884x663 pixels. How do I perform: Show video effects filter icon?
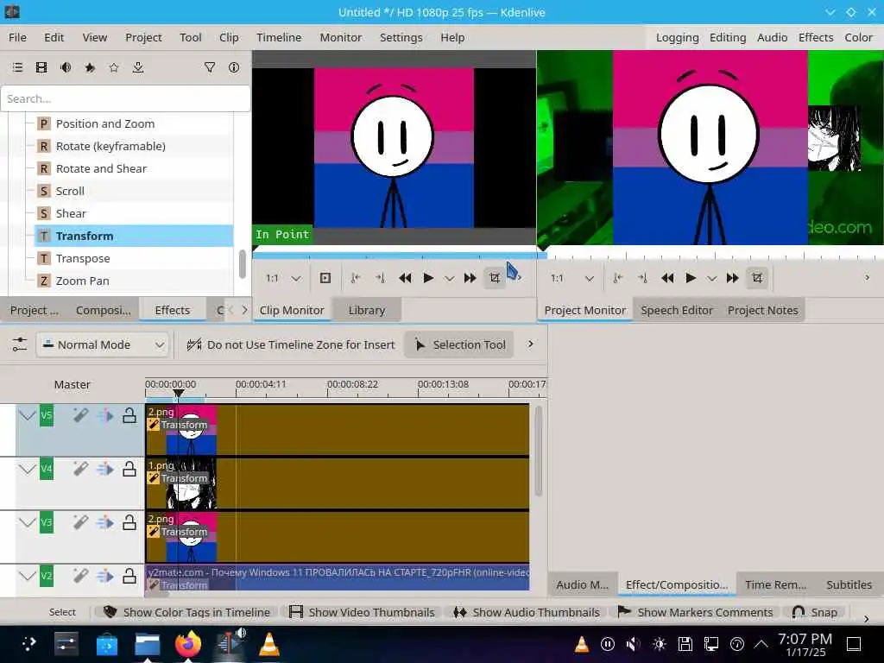point(41,67)
